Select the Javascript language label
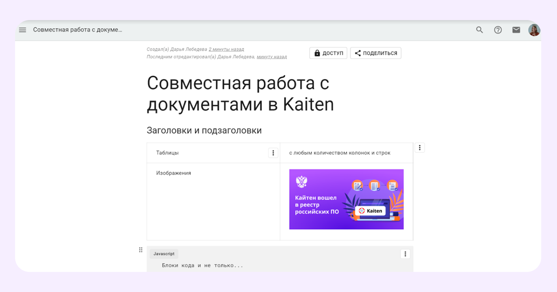Screen dimensions: 557x292 [164, 254]
